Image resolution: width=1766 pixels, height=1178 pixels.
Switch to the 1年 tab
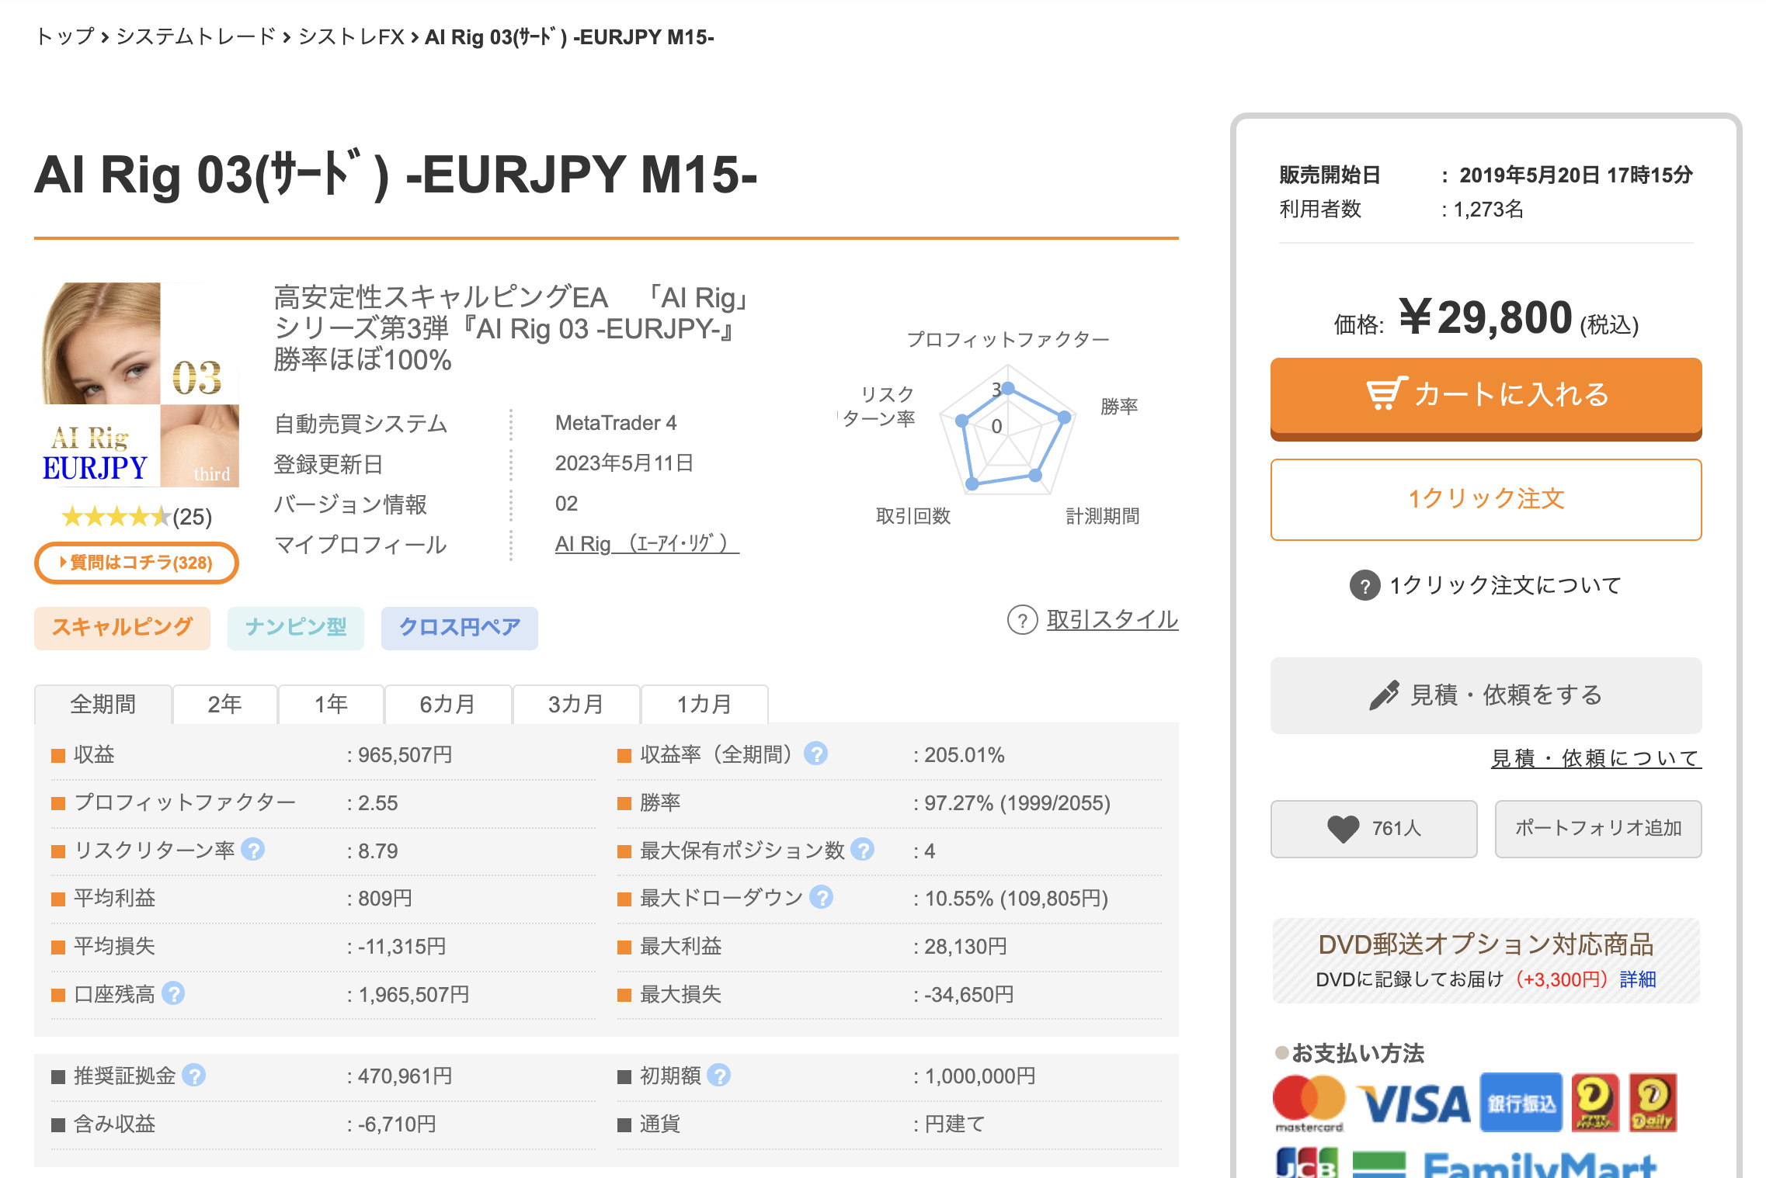[x=331, y=705]
